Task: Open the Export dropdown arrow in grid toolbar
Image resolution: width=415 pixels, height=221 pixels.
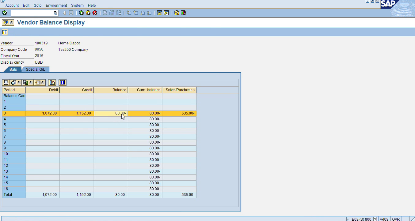Action: [x=31, y=82]
